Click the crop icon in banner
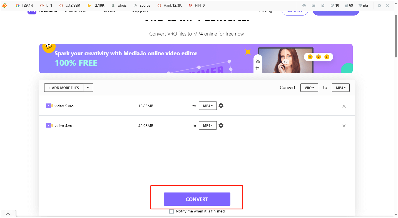The height and width of the screenshot is (218, 398). point(258,69)
